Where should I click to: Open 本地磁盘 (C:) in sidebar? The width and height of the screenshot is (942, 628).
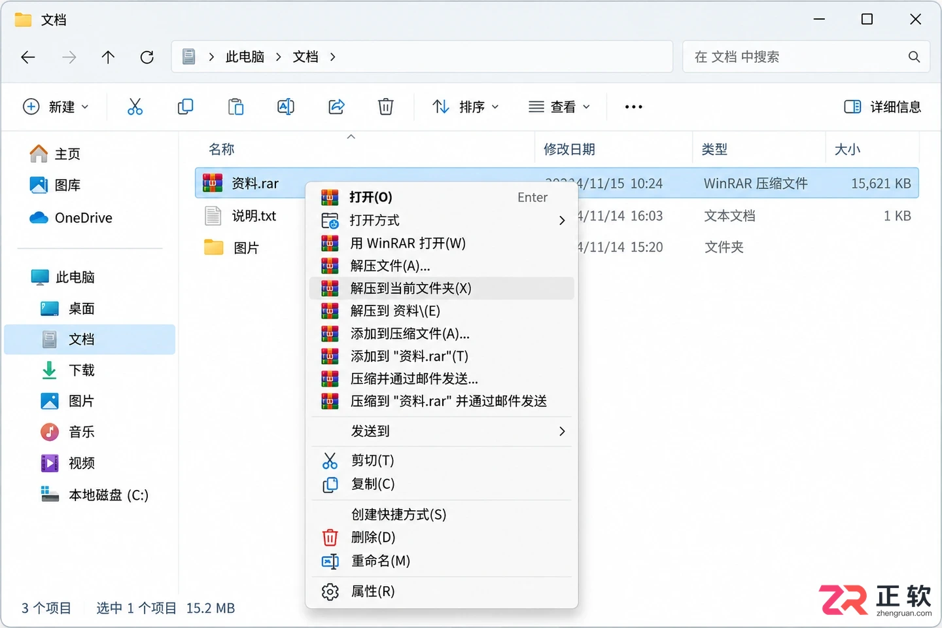95,495
